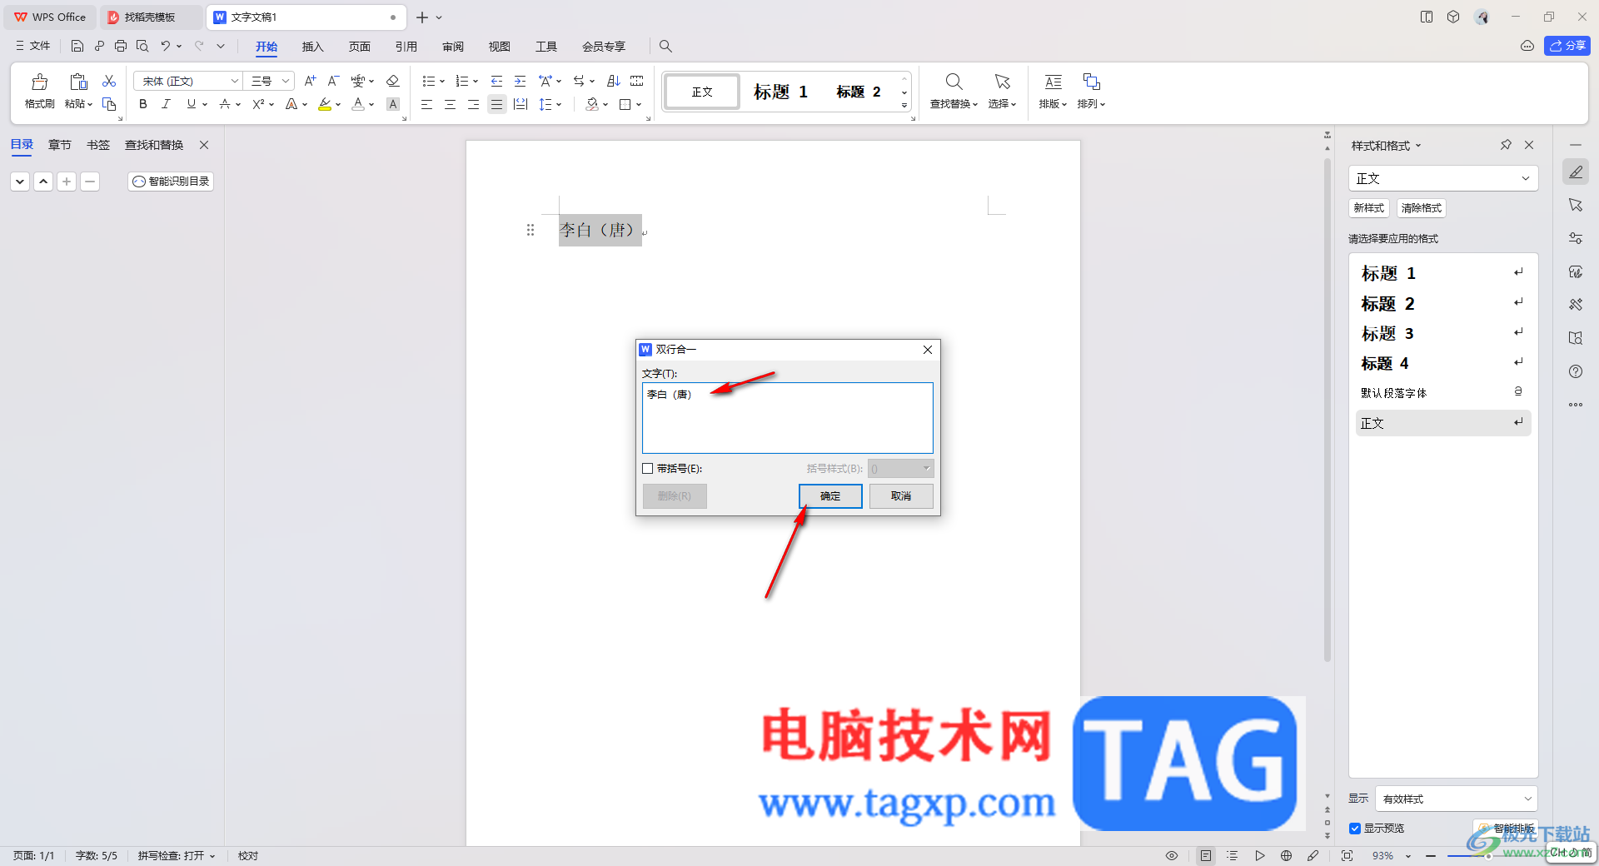
Task: Click the increase font size icon
Action: point(310,81)
